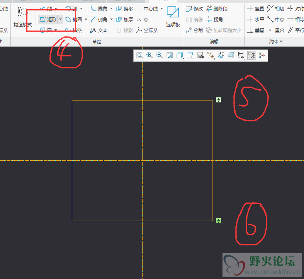Click the Sketching (草绘) group label
This screenshot has width=304, height=279.
tap(97, 41)
